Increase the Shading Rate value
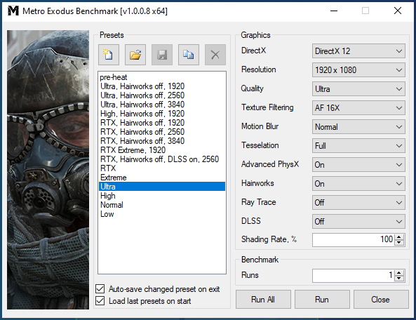 [x=399, y=236]
